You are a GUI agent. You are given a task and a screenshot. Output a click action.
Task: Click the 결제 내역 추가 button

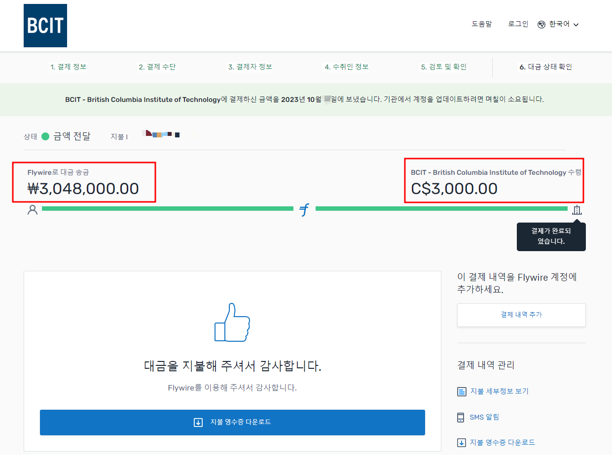tap(521, 315)
